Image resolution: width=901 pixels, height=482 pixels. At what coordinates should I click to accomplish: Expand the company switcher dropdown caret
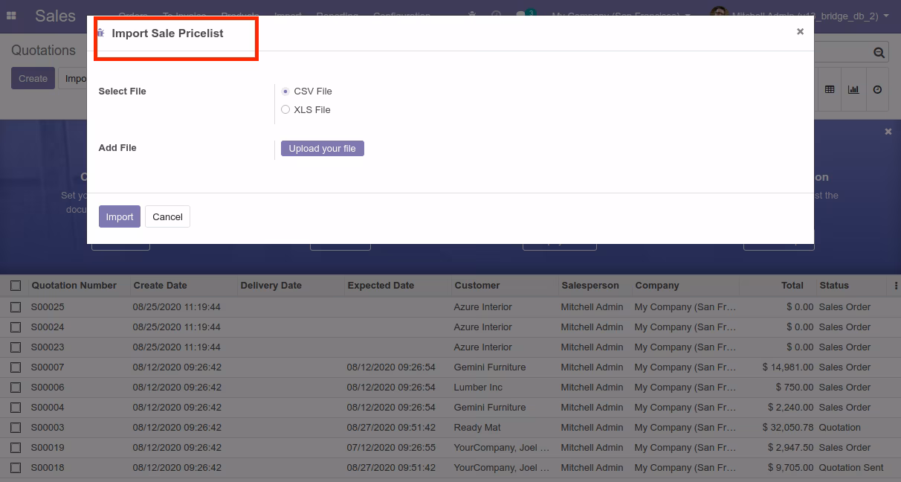point(688,16)
